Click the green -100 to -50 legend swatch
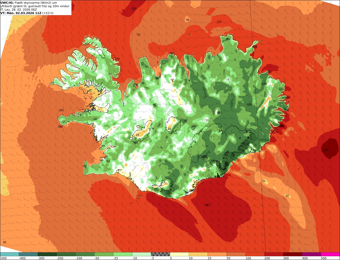340x260 pixels. pyautogui.click(x=85, y=254)
